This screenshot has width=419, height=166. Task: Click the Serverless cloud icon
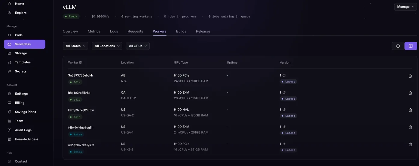click(x=9, y=44)
